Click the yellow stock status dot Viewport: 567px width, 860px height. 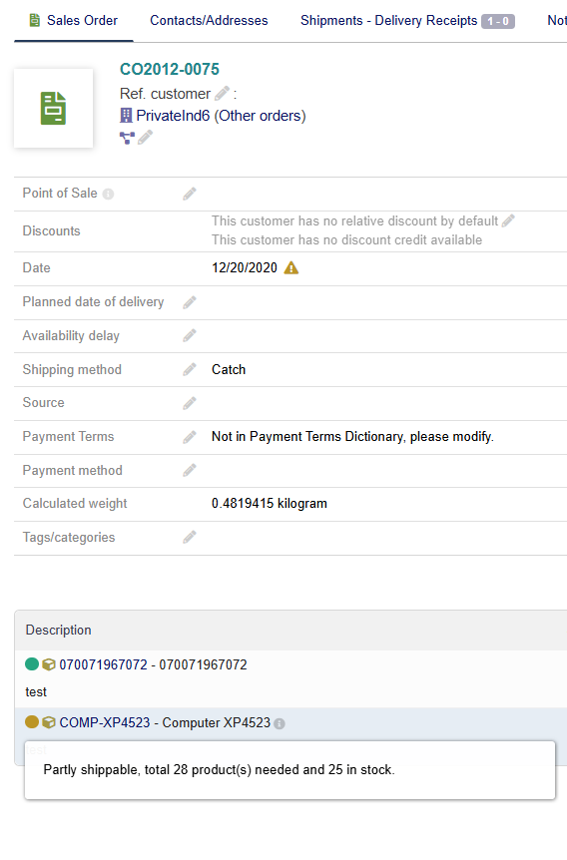[x=32, y=721]
